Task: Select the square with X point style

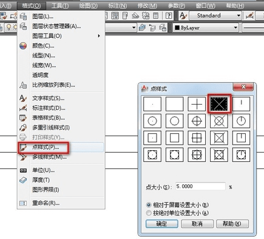Action: coord(219,138)
